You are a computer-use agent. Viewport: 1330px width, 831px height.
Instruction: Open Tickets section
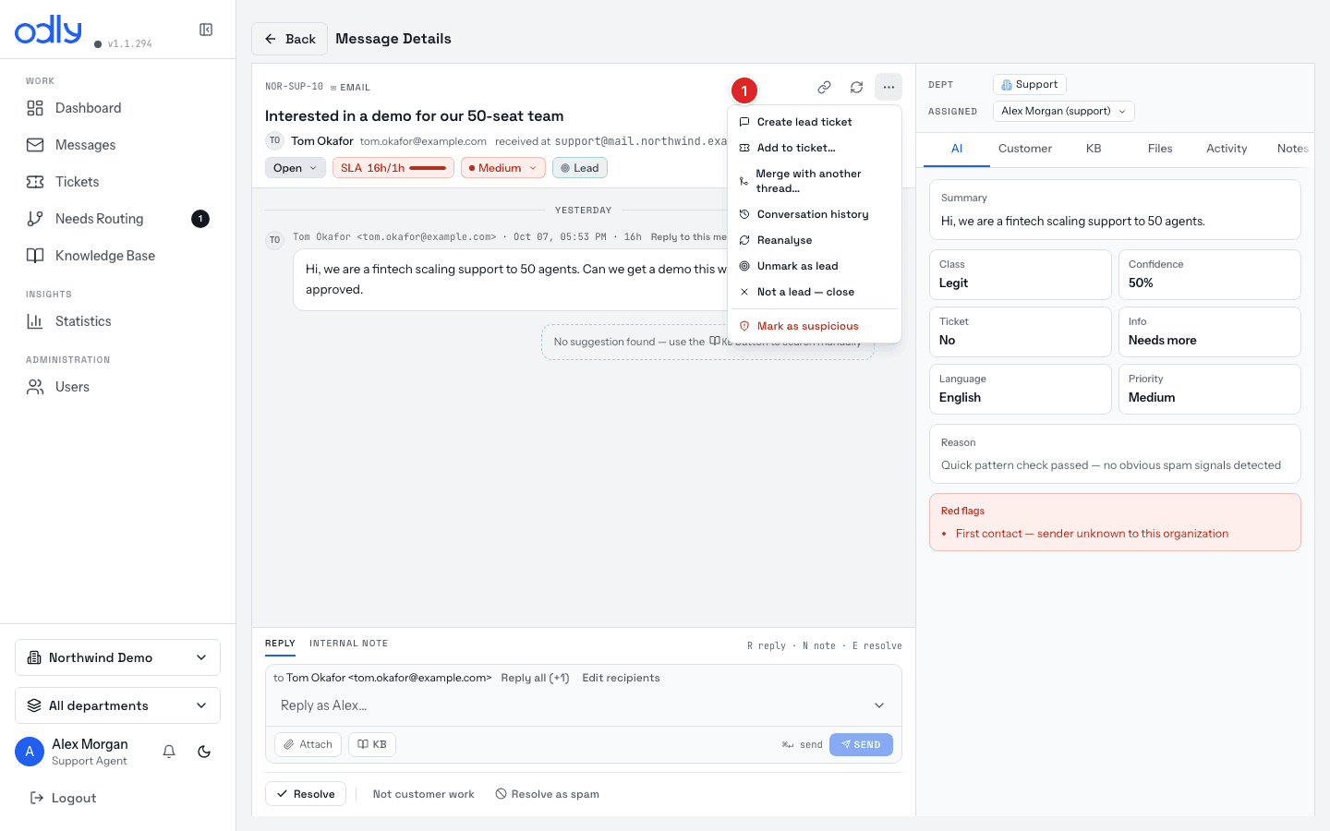pos(118,182)
